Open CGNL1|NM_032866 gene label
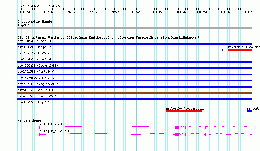This screenshot has width=260, height=151. [x=52, y=124]
